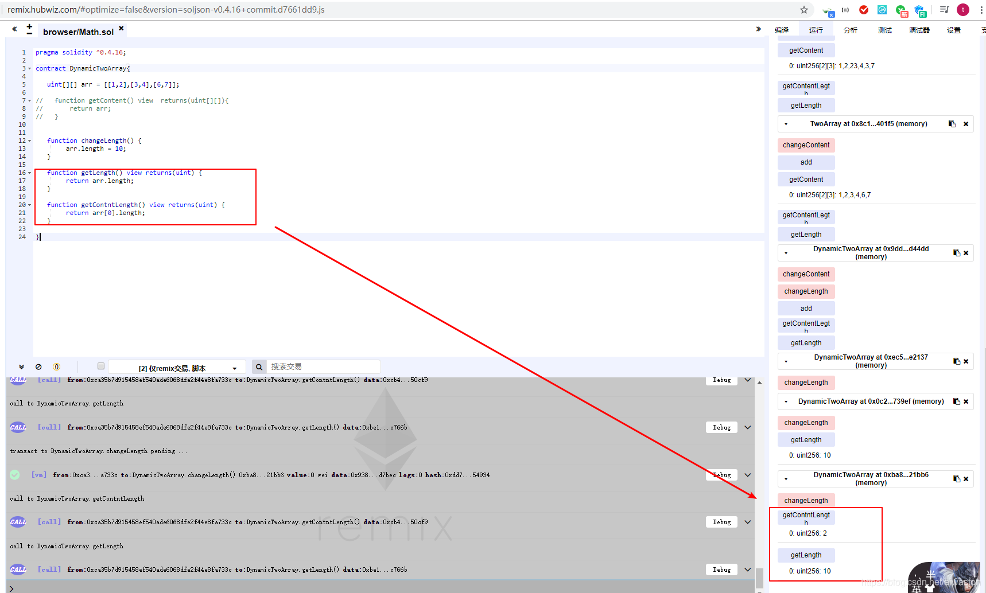Switch to the 分析 tab
This screenshot has width=986, height=593.
[851, 30]
